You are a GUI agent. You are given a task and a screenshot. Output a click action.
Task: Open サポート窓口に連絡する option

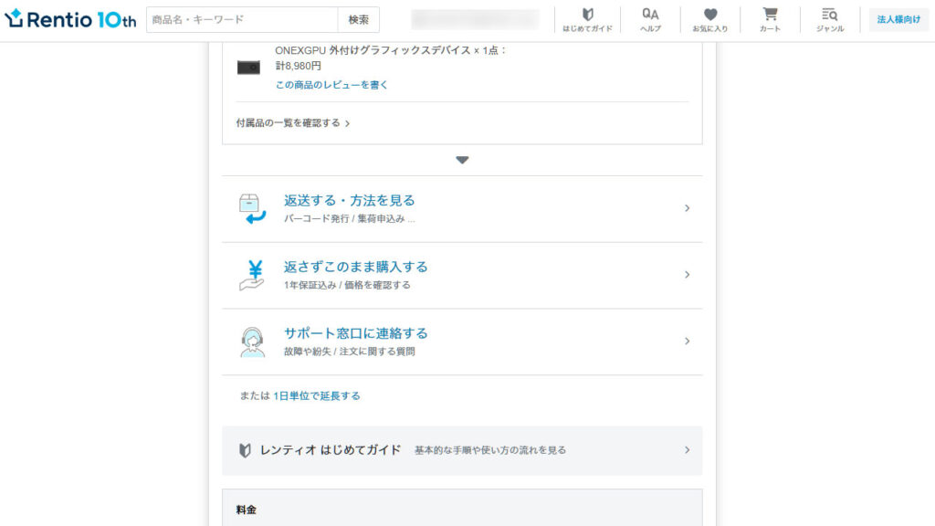click(462, 342)
